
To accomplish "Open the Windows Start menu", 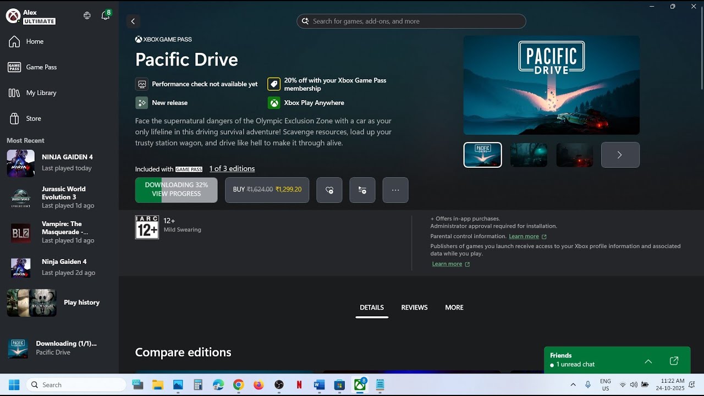I will tap(14, 385).
